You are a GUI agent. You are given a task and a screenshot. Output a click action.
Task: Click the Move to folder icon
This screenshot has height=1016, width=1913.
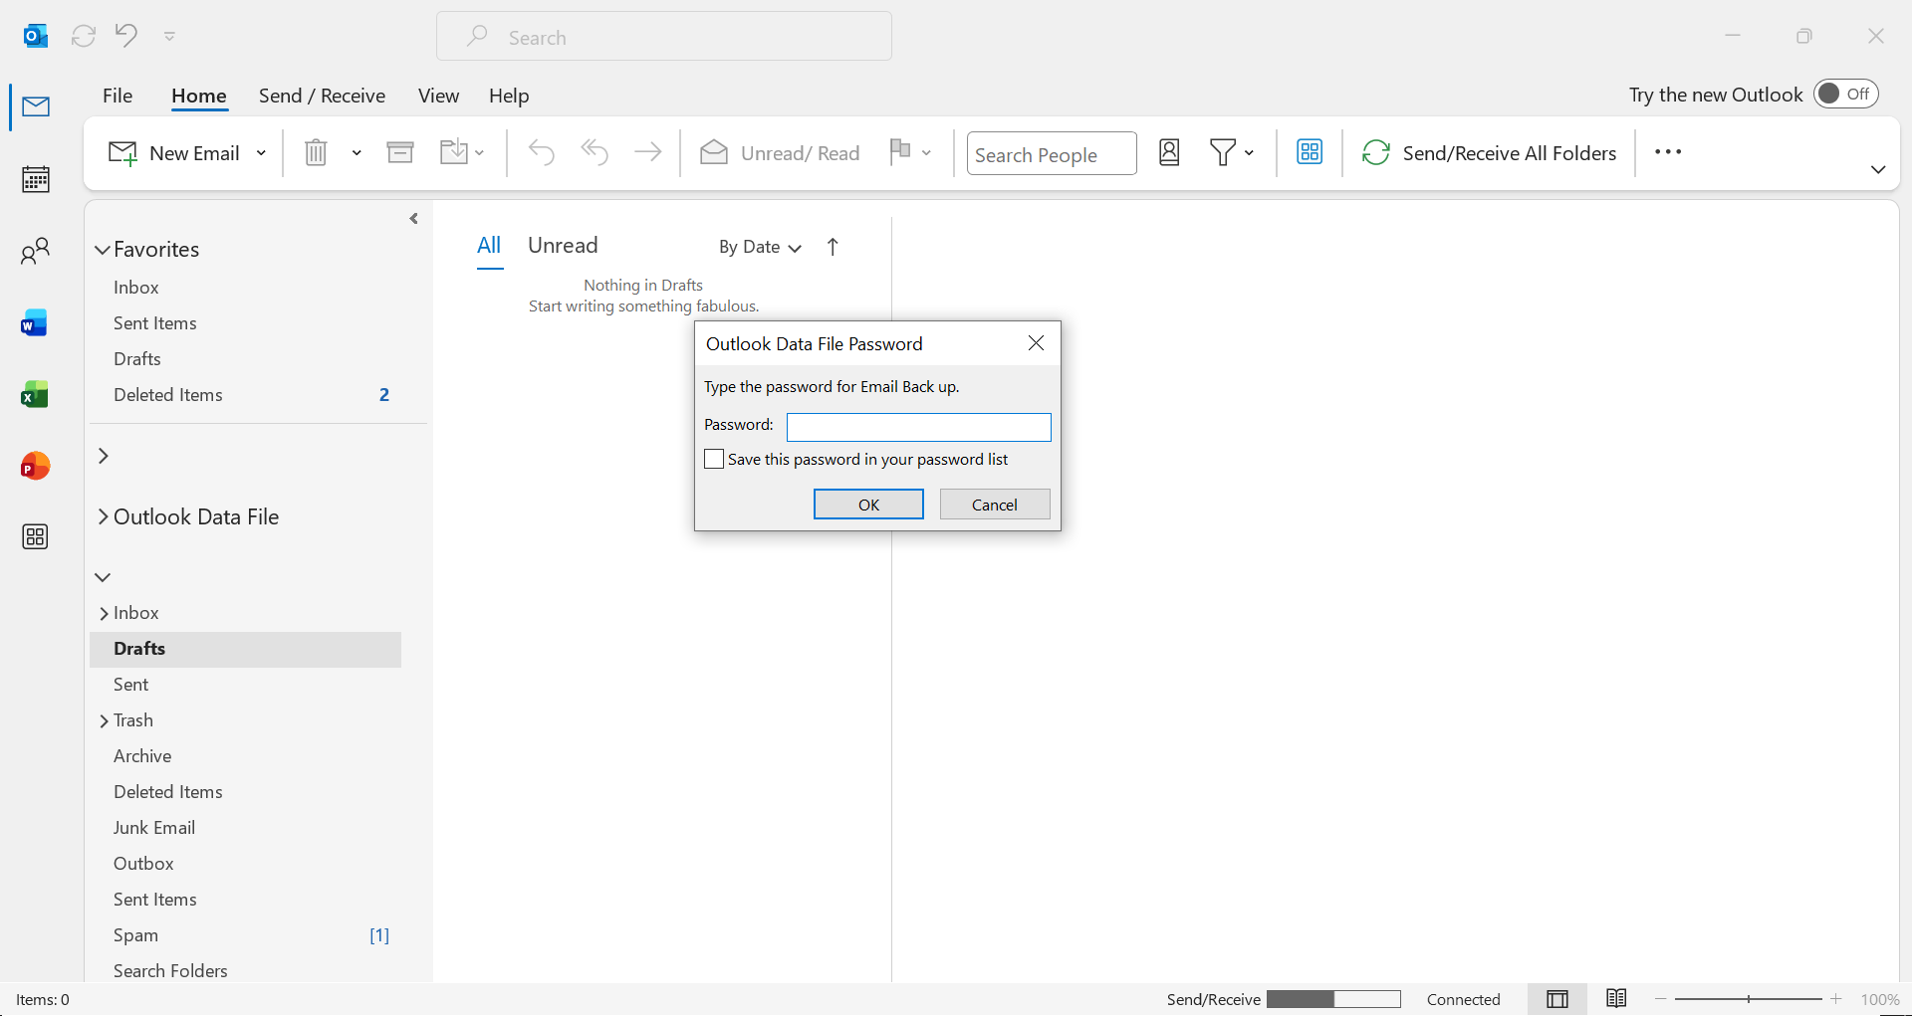454,152
